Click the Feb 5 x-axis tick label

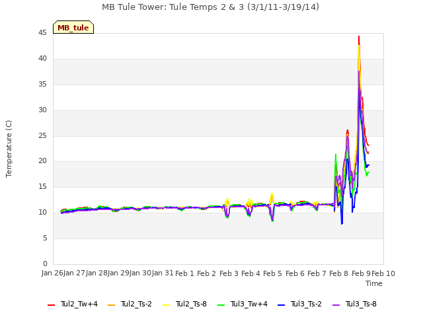click(x=272, y=273)
